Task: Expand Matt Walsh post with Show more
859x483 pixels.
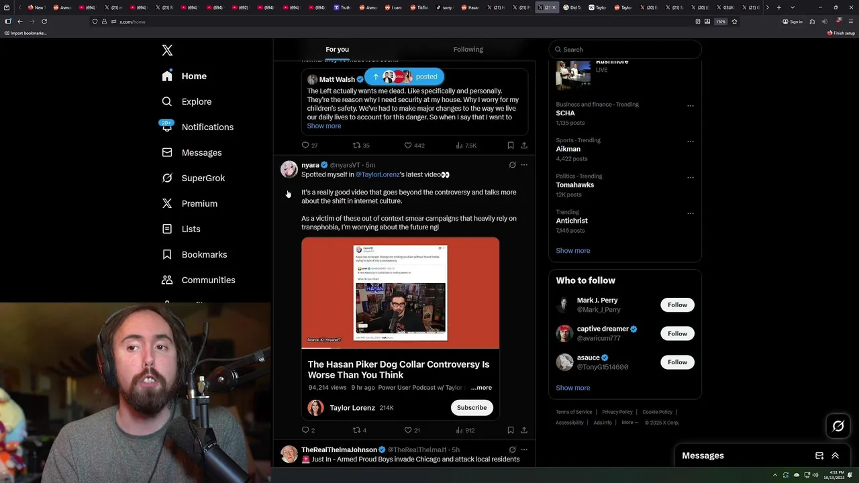Action: (324, 125)
